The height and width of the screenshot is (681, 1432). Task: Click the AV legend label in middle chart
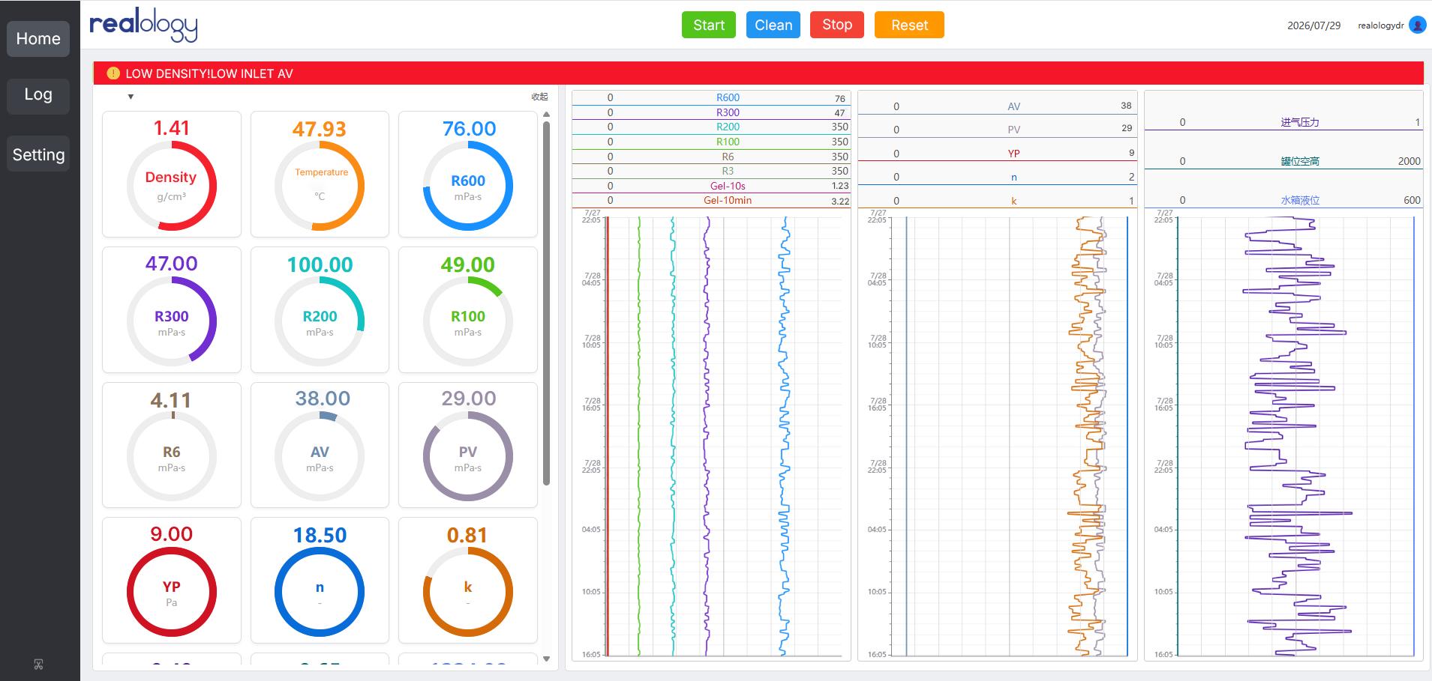(1014, 106)
